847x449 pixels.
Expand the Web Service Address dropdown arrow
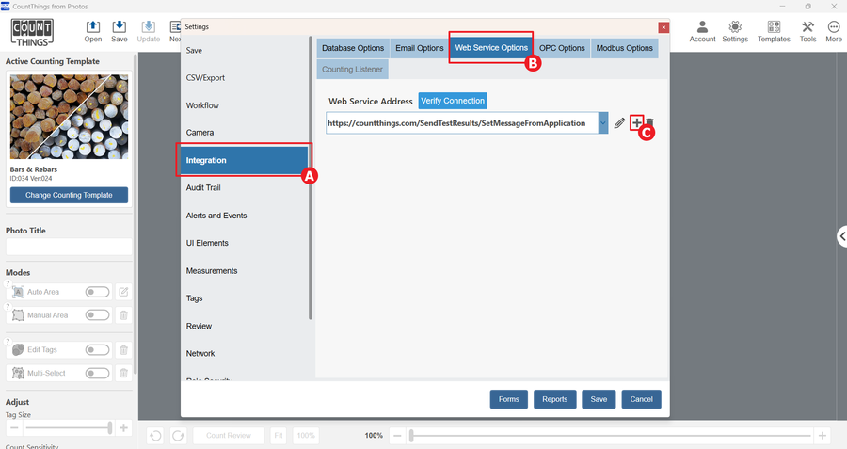pos(603,123)
